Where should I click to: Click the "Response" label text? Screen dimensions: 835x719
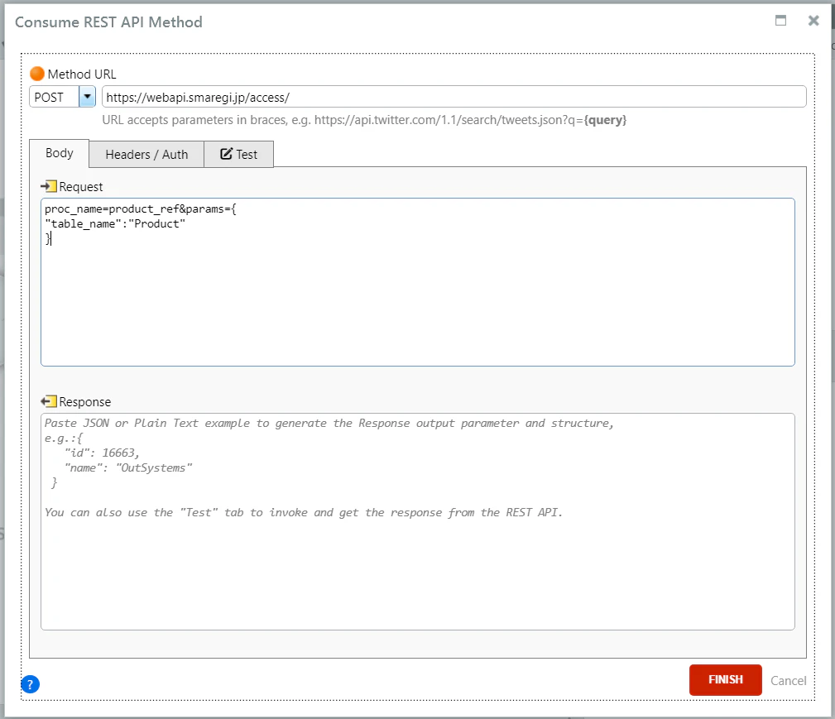coord(85,402)
